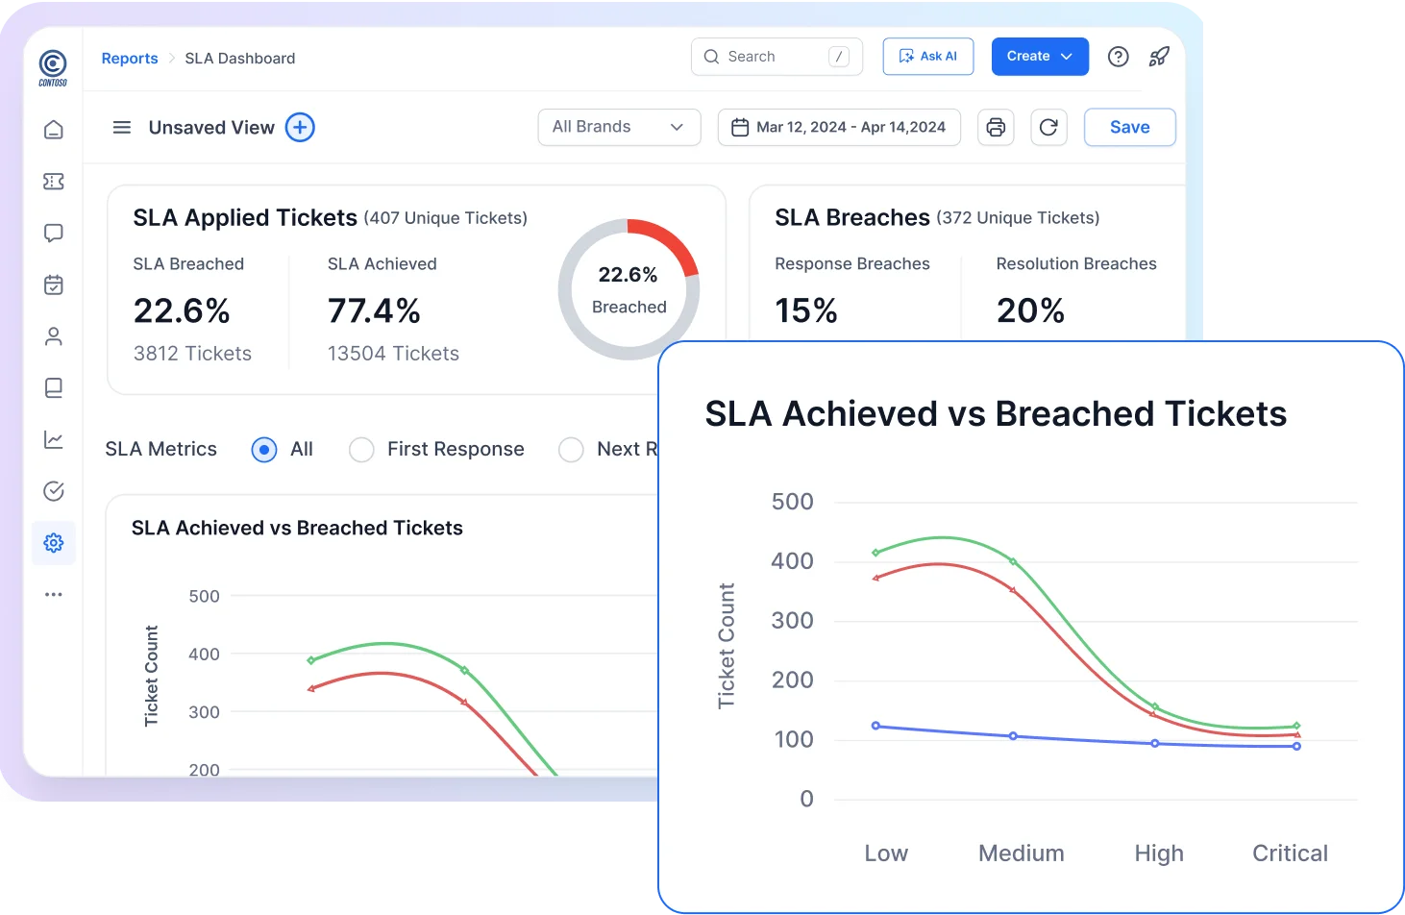
Task: Open the Chat conversations panel
Action: (53, 233)
